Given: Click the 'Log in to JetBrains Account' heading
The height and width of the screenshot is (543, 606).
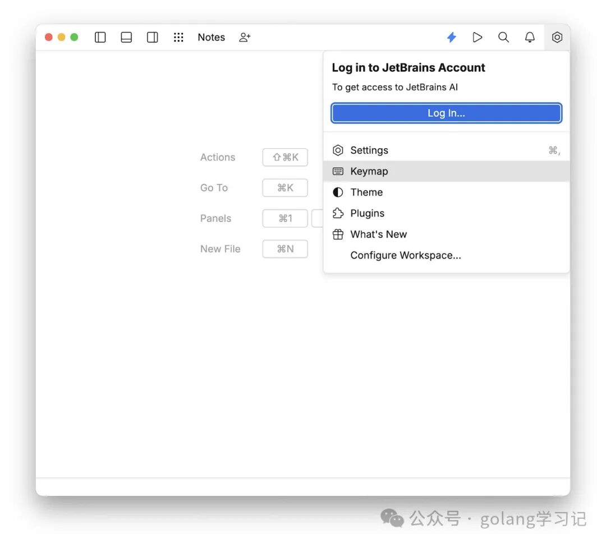Looking at the screenshot, I should (x=408, y=68).
